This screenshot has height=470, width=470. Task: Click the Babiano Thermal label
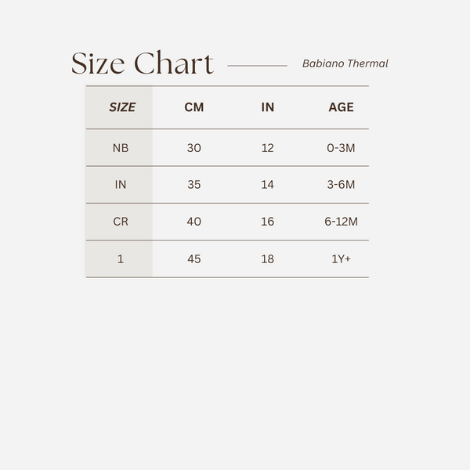(x=345, y=64)
